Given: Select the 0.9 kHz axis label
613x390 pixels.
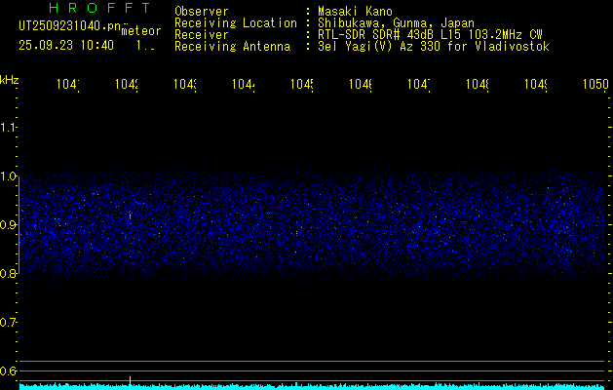Looking at the screenshot, I should tap(9, 225).
